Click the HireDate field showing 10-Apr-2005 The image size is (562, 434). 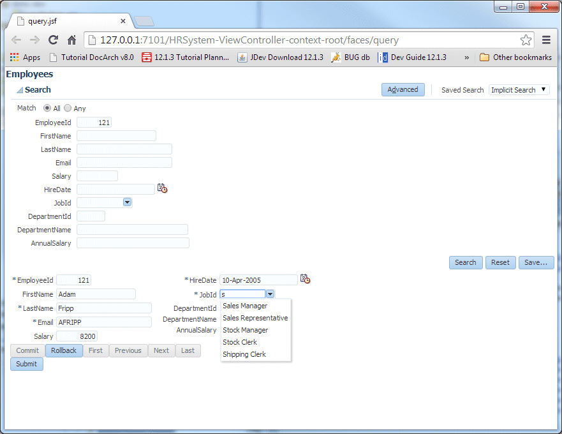(x=259, y=280)
